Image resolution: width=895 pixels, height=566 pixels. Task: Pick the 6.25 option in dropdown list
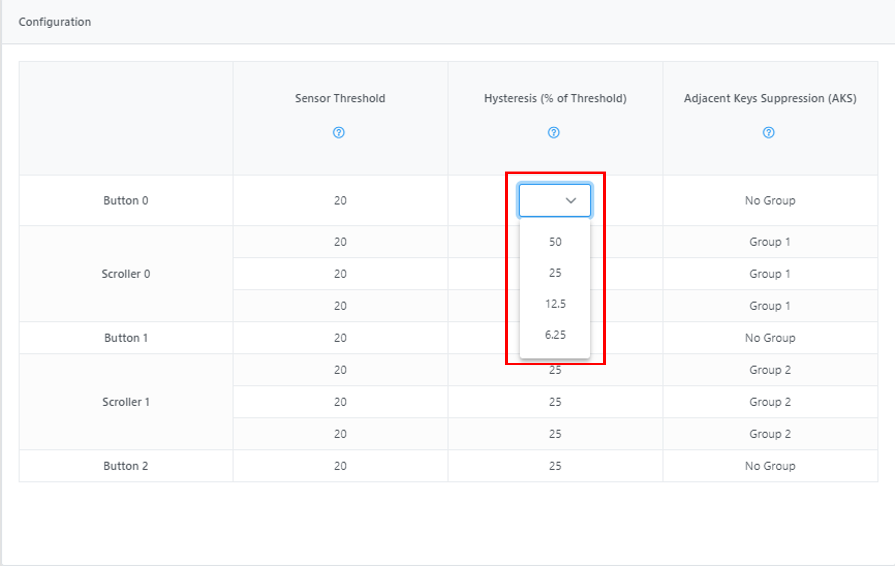coord(555,335)
